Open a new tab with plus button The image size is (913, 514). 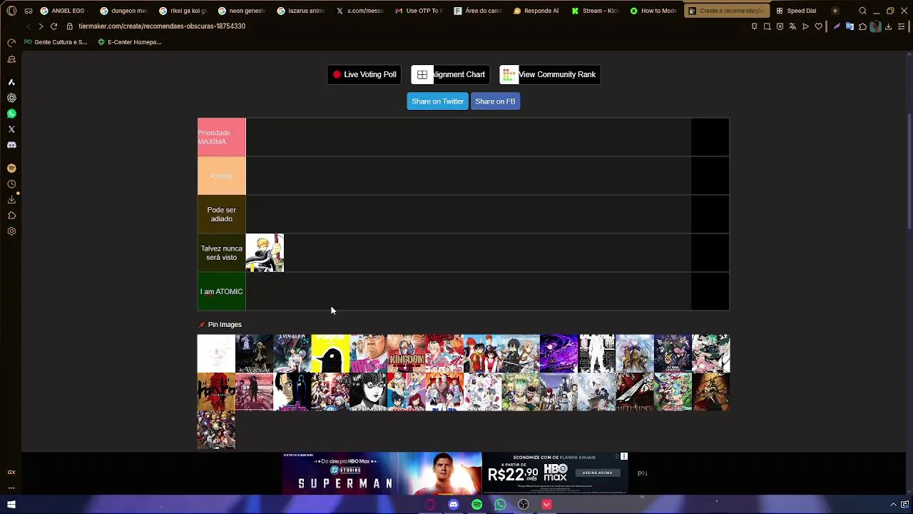(835, 11)
